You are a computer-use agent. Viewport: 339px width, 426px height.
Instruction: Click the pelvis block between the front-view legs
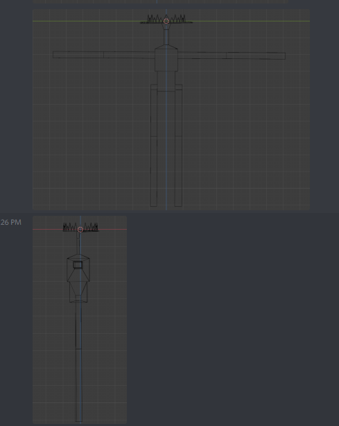pyautogui.click(x=166, y=81)
